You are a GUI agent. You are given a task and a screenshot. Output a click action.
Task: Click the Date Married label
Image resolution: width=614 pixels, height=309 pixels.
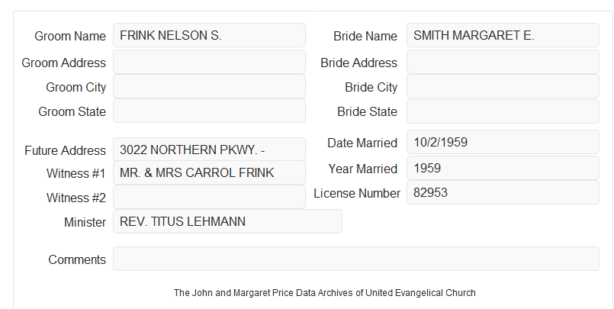(x=362, y=143)
